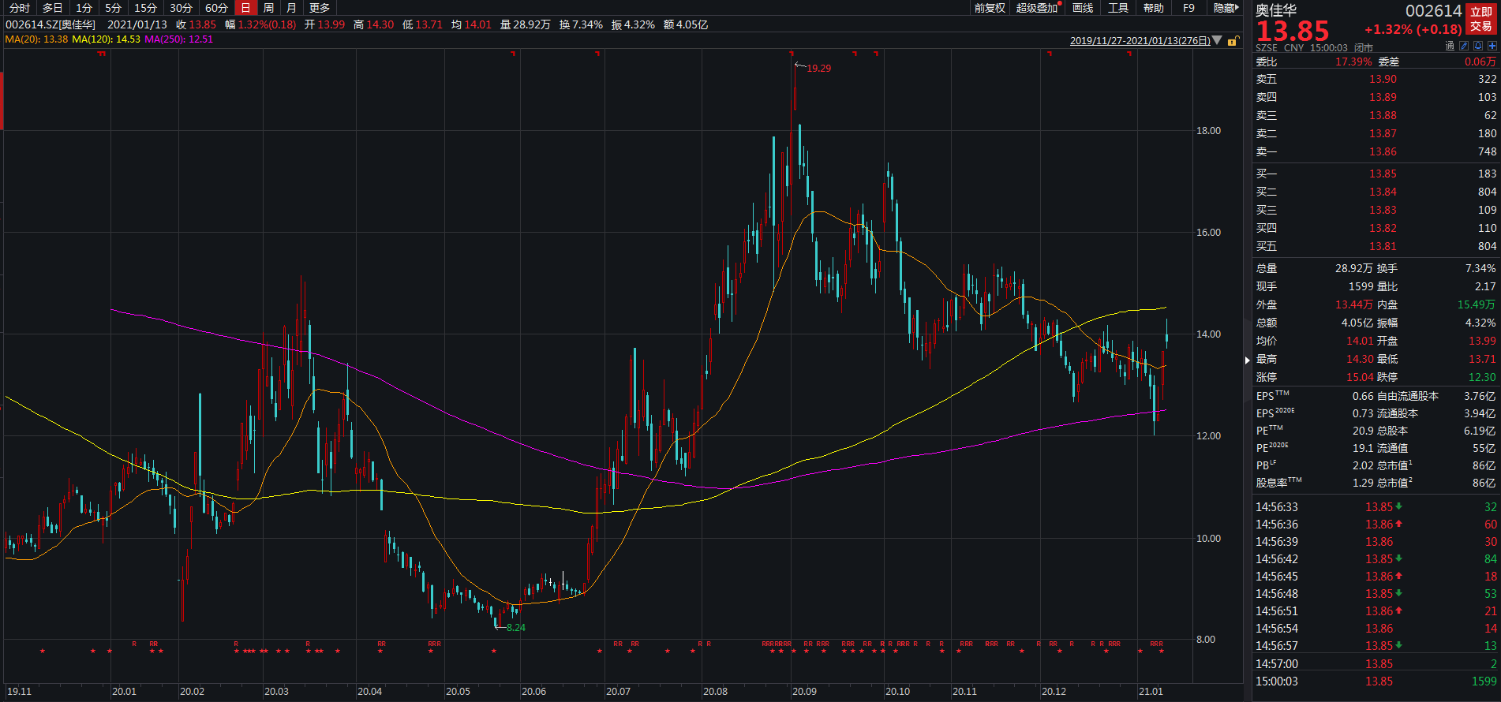Screen dimensions: 1501x702
Task: Click the blue plus add-to-watchlist icon
Action: (x=1492, y=47)
